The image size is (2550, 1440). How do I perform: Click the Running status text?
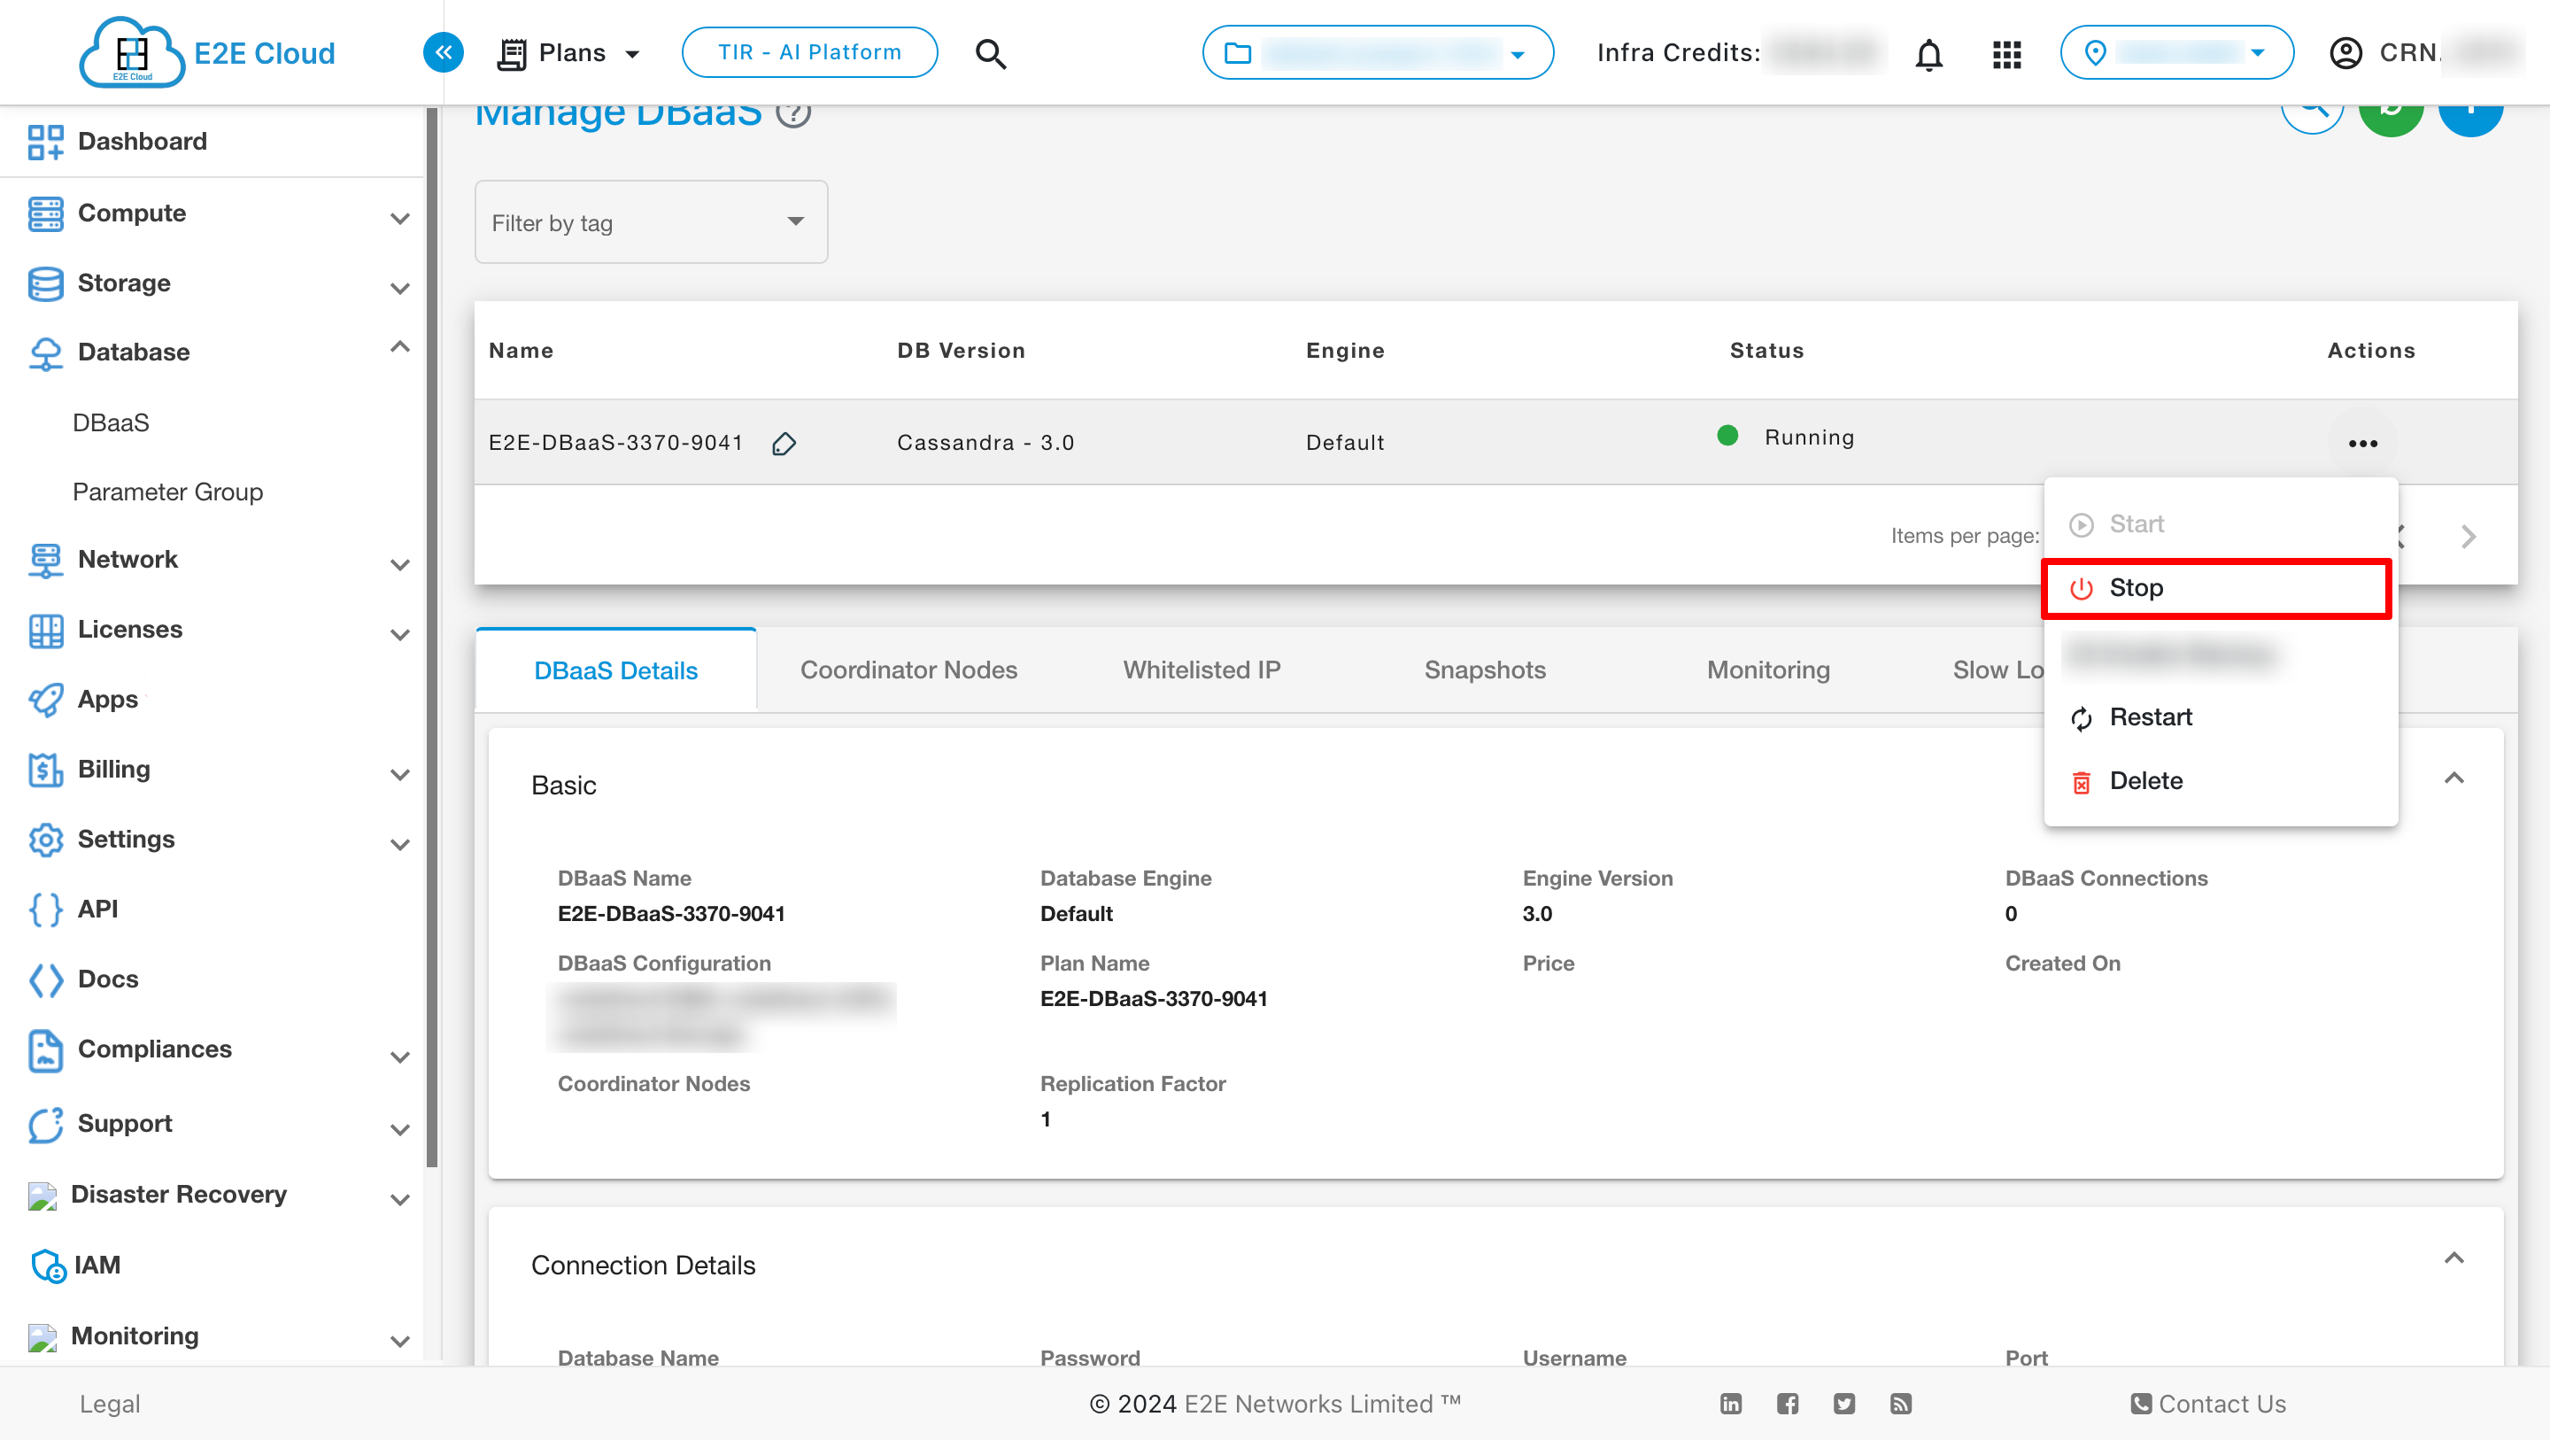pyautogui.click(x=1809, y=437)
